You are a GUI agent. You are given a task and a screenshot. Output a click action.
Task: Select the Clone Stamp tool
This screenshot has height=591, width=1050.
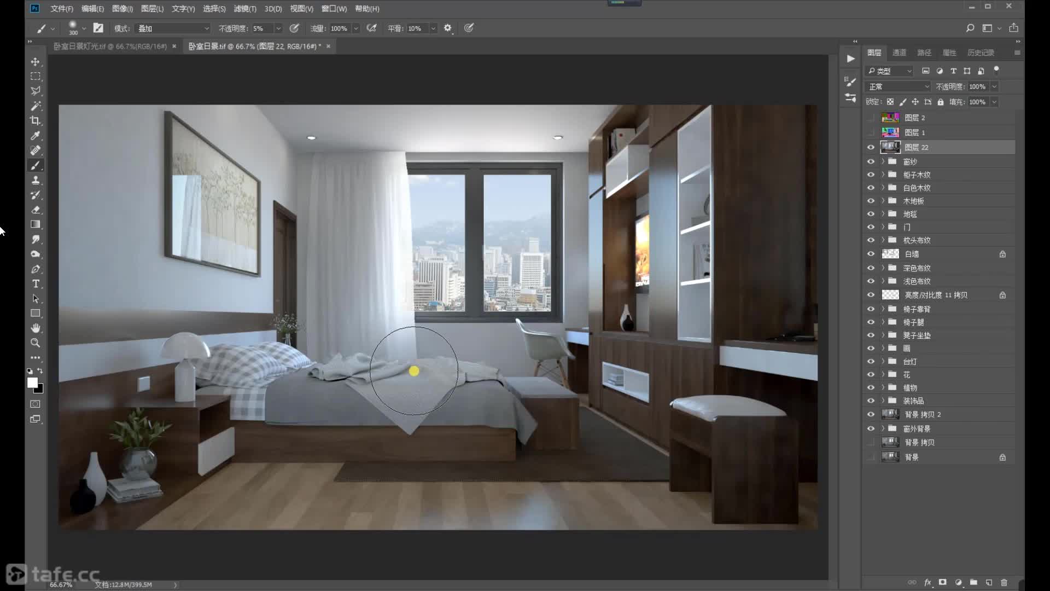tap(36, 180)
